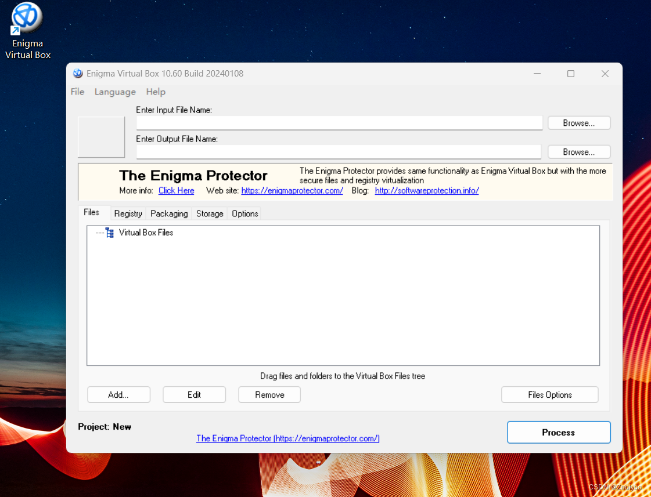Focus the Enter Input File Name field
The height and width of the screenshot is (497, 651).
tap(339, 123)
